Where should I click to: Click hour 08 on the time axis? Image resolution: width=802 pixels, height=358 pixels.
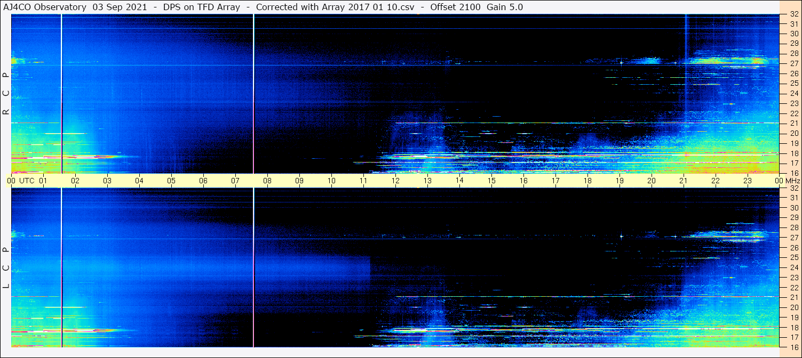tap(267, 181)
